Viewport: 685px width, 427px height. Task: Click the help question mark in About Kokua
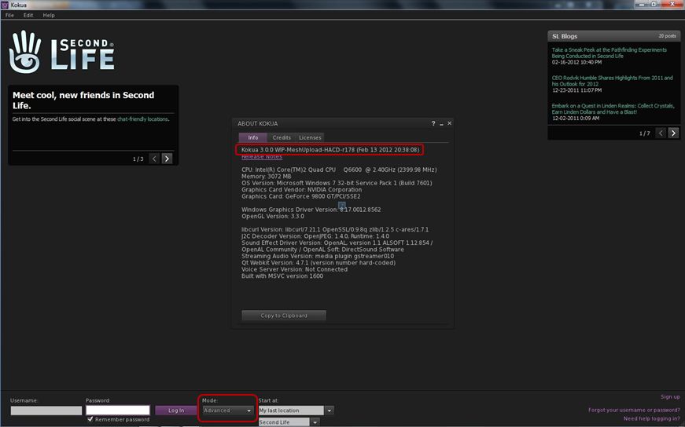coord(433,124)
